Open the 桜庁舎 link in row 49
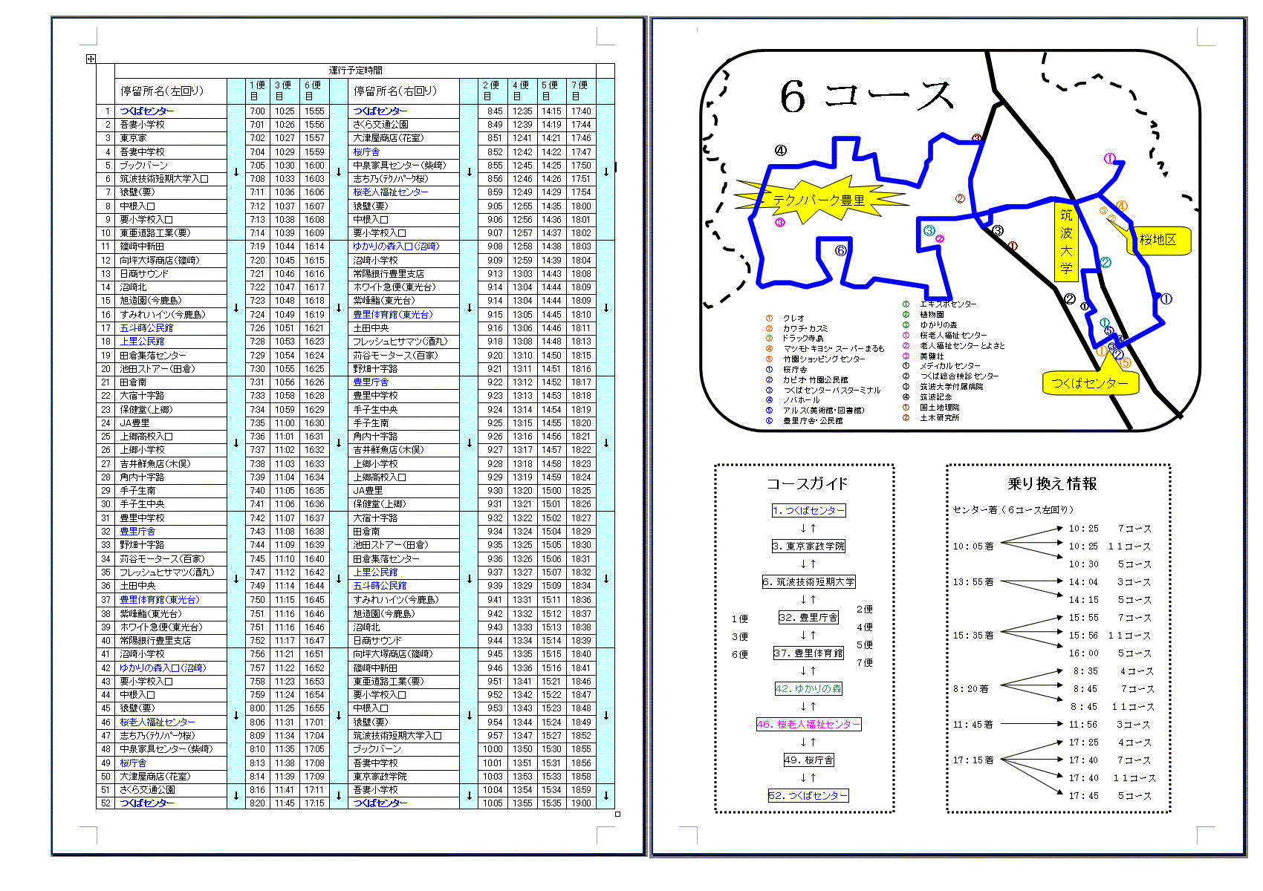 click(133, 763)
